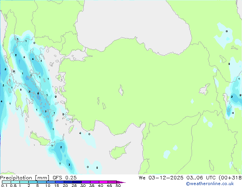Click the 0.1–0.5 mm palest legend swatch
Viewport: 242px width, 187px height.
coord(6,182)
